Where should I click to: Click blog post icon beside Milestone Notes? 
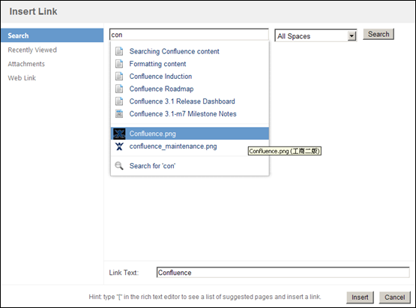(119, 113)
